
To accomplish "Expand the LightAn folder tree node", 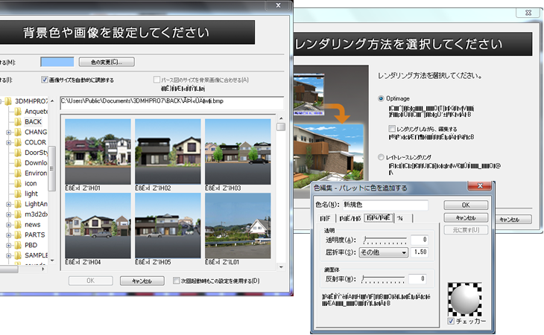I will tap(8, 203).
